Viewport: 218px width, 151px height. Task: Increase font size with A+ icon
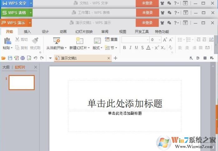pyautogui.click(x=165, y=40)
